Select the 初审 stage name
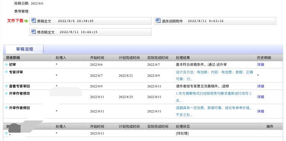The width and height of the screenshot is (286, 141). click(13, 65)
